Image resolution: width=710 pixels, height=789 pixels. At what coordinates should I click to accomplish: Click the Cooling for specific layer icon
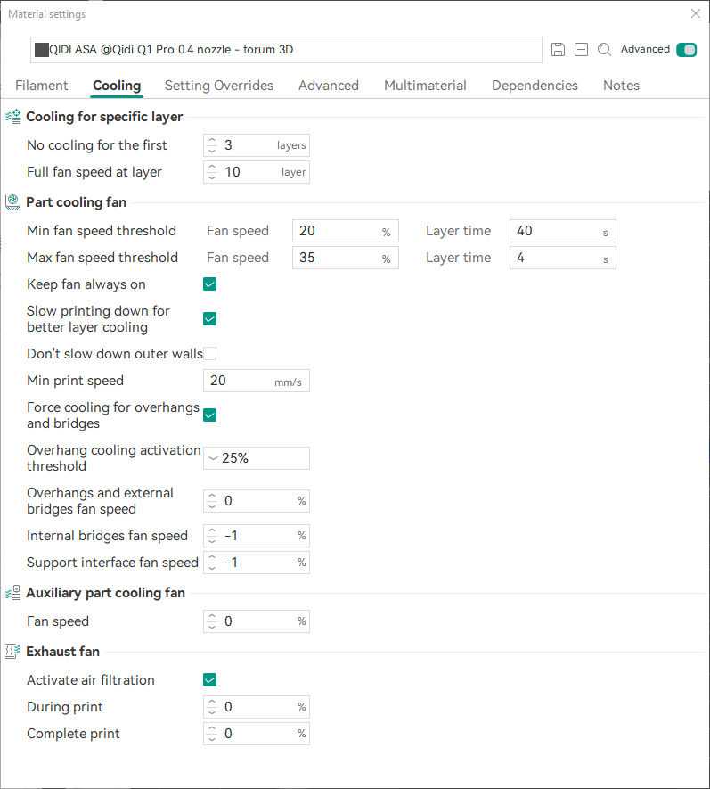13,117
